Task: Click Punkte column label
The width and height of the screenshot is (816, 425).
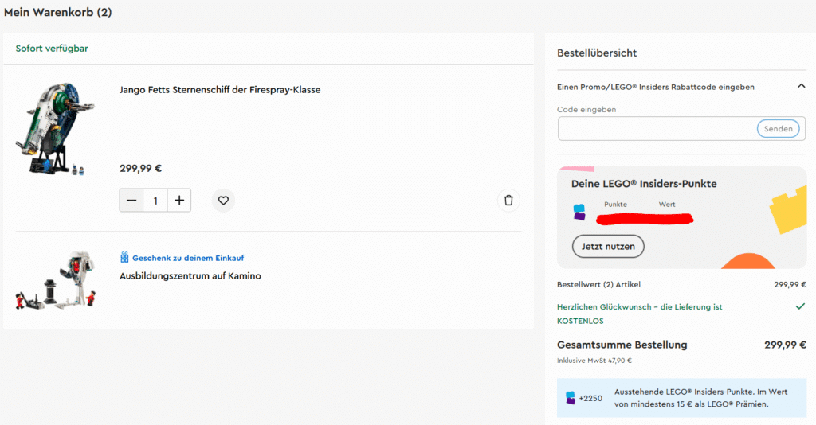Action: click(x=615, y=205)
